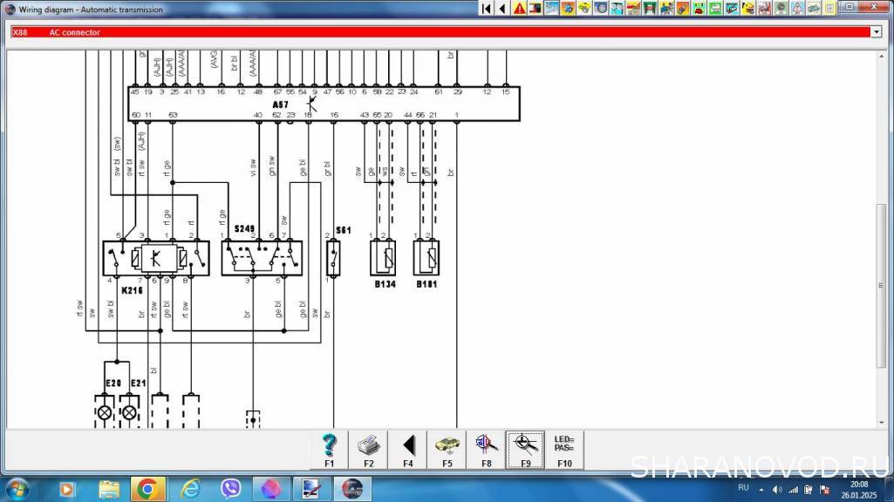Viewport: 894px width, 502px height.
Task: Select the red X88 AC connector field
Action: pos(436,32)
